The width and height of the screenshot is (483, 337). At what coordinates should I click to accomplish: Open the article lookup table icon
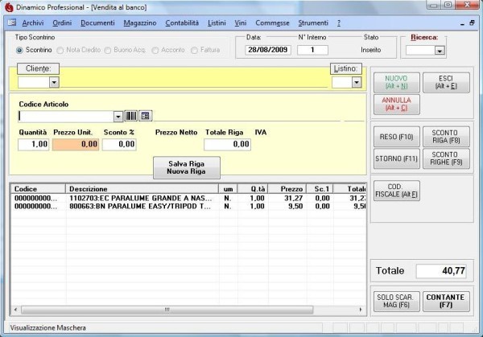tap(146, 116)
